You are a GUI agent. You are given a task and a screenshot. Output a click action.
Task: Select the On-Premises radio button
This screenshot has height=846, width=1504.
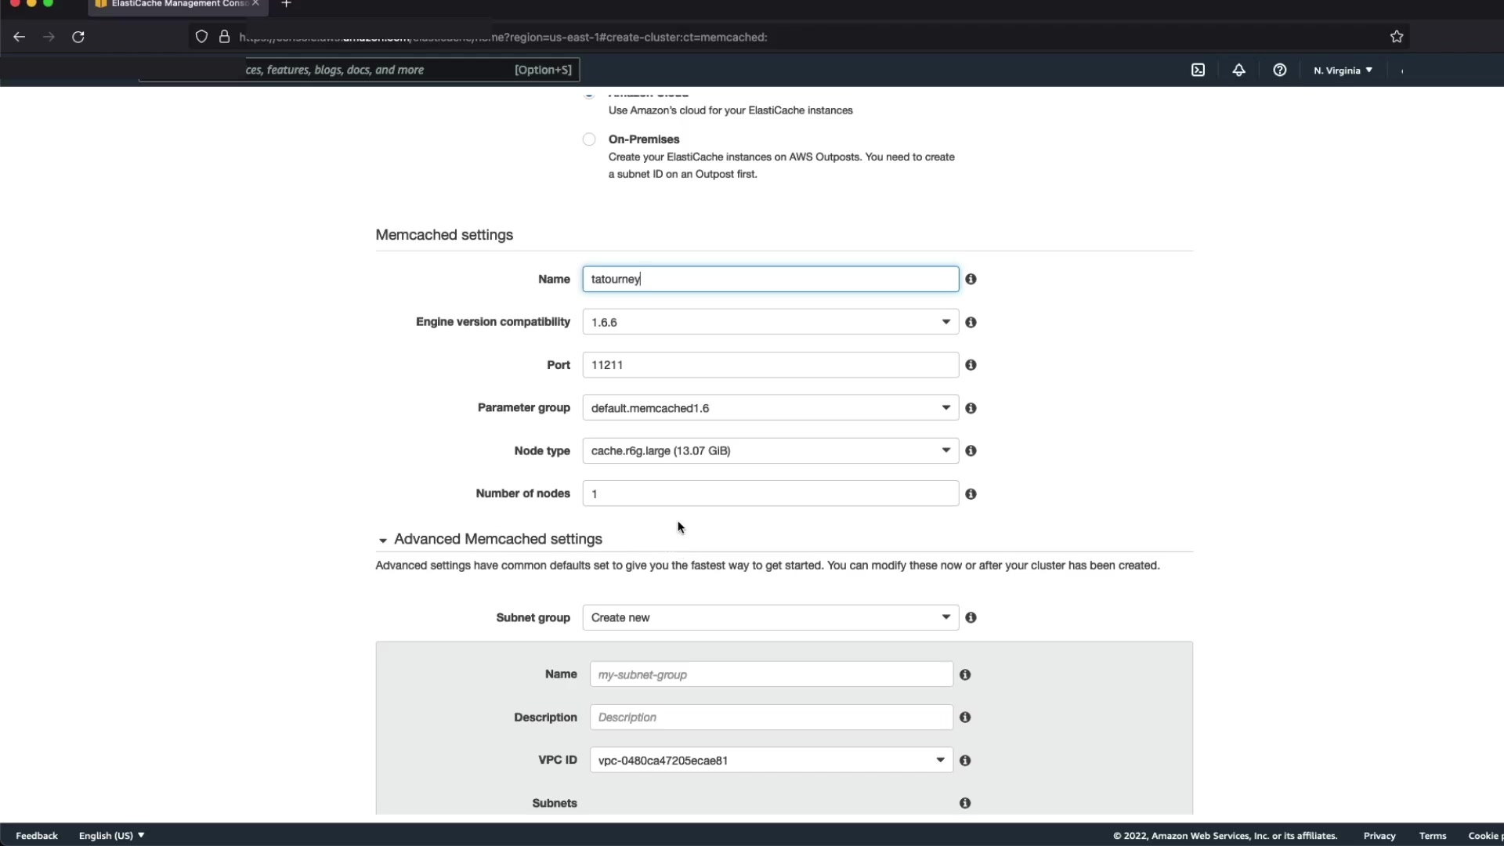589,139
